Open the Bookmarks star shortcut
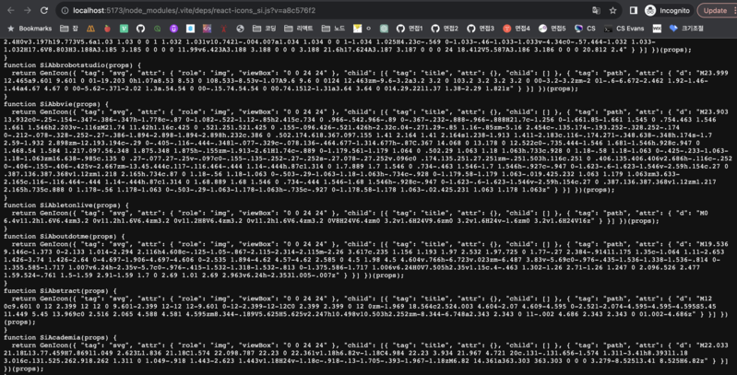This screenshot has width=737, height=375. (x=30, y=29)
